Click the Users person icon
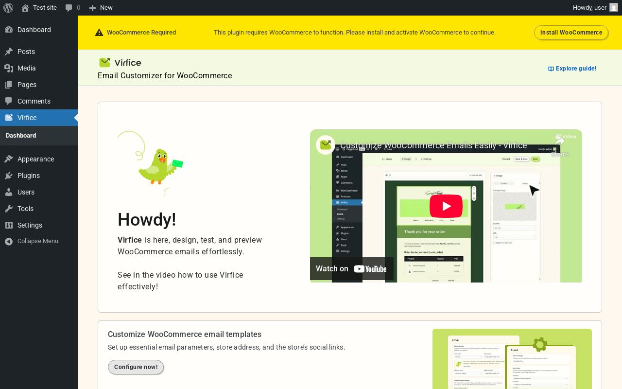Image resolution: width=622 pixels, height=389 pixels. [x=9, y=192]
